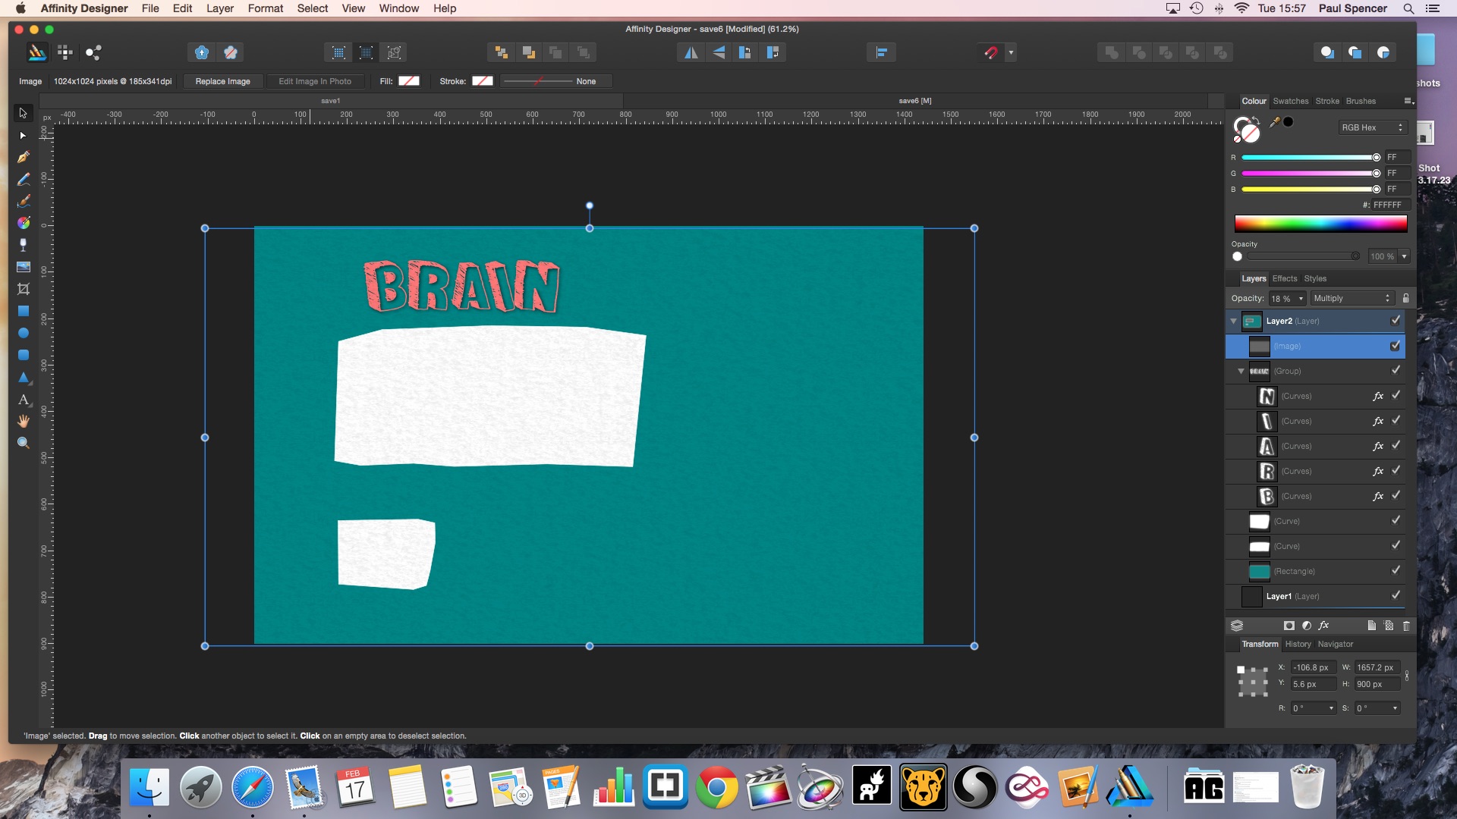Open the Multiply blend mode dropdown
The image size is (1457, 819).
[x=1352, y=298]
